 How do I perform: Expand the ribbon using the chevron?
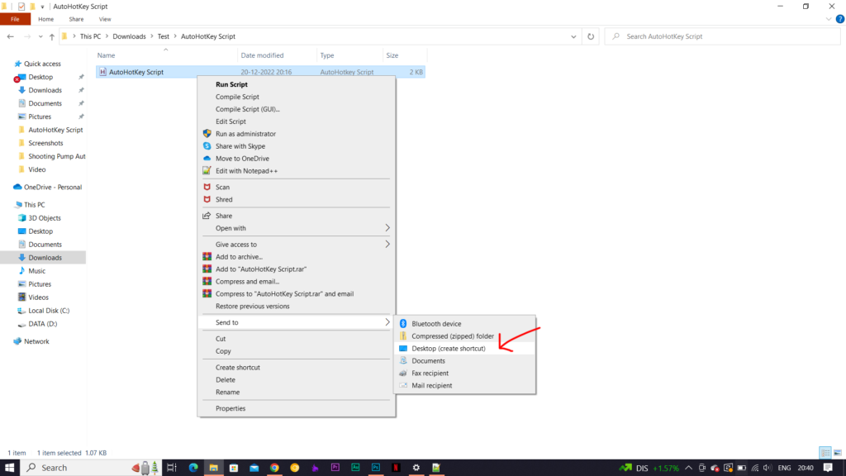click(828, 19)
